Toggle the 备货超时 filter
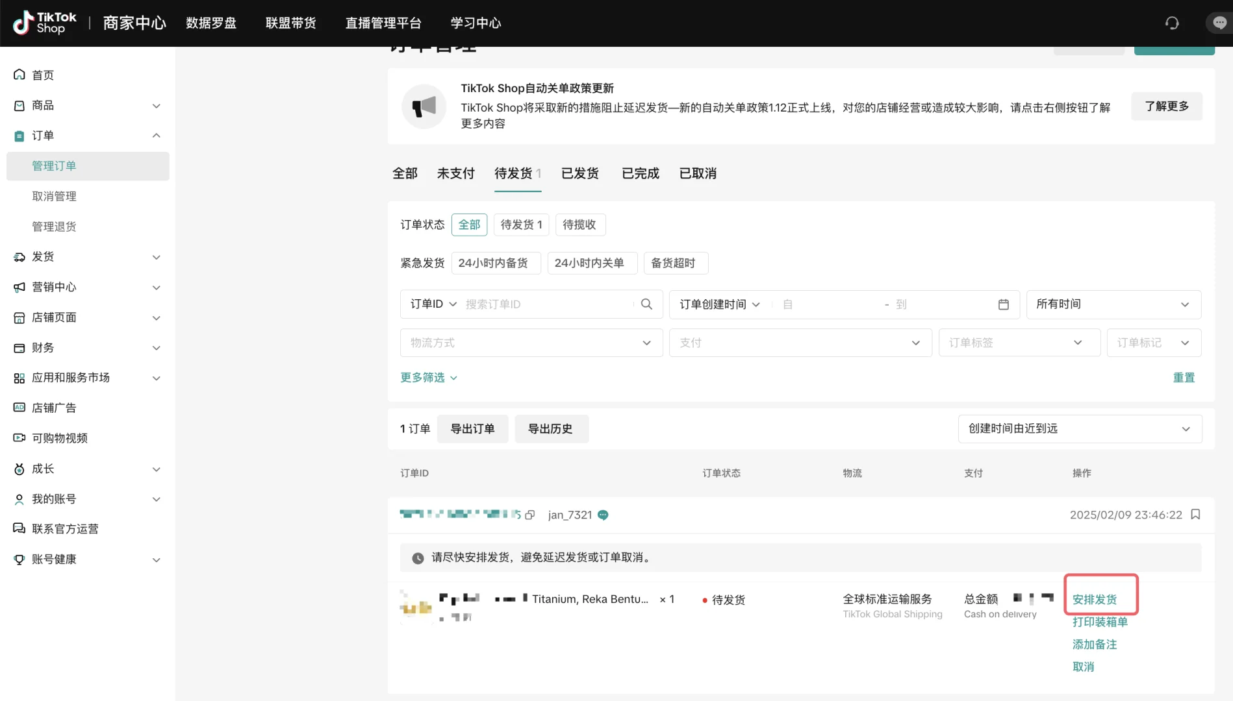 (x=676, y=263)
